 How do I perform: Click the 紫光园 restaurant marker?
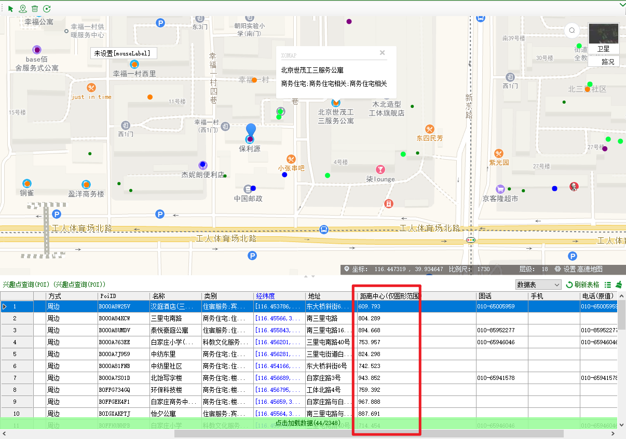(x=499, y=153)
